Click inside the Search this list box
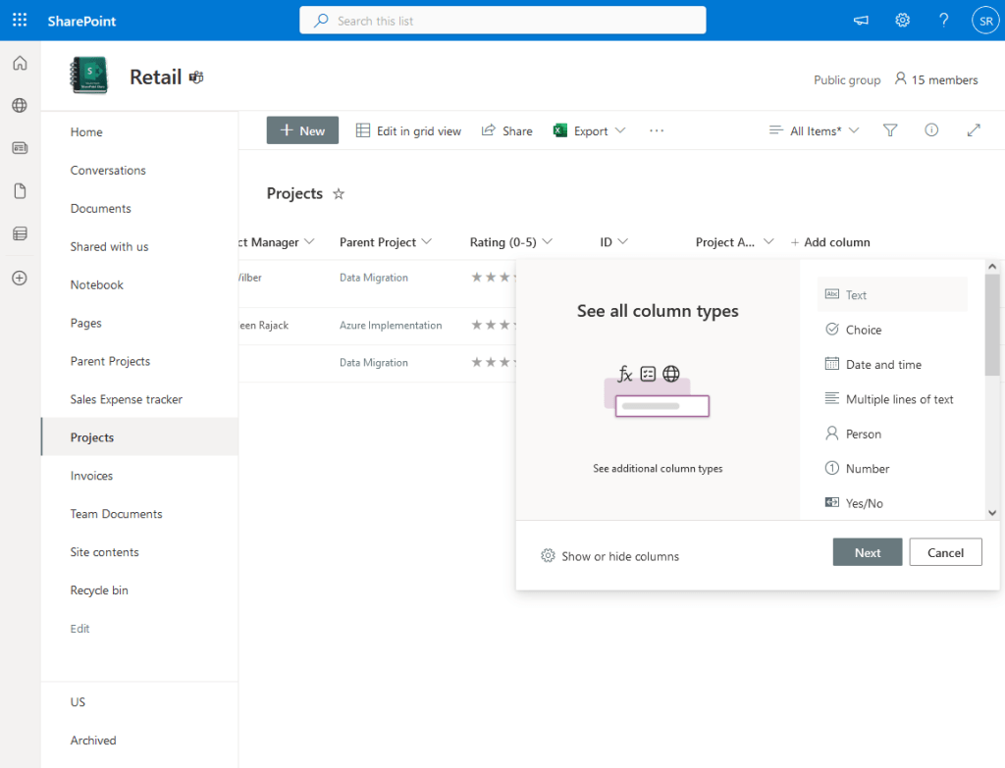Screen dimensions: 1005x768 point(502,20)
